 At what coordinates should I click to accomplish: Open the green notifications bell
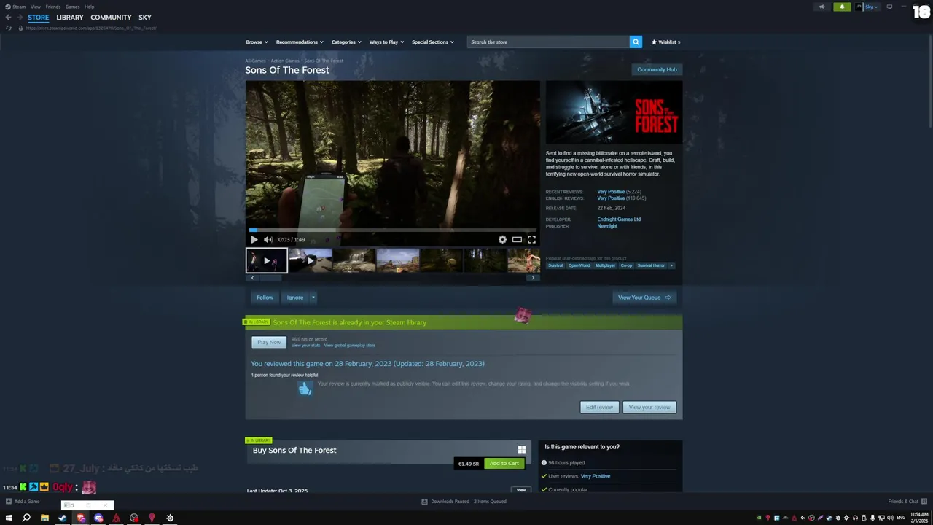(842, 7)
